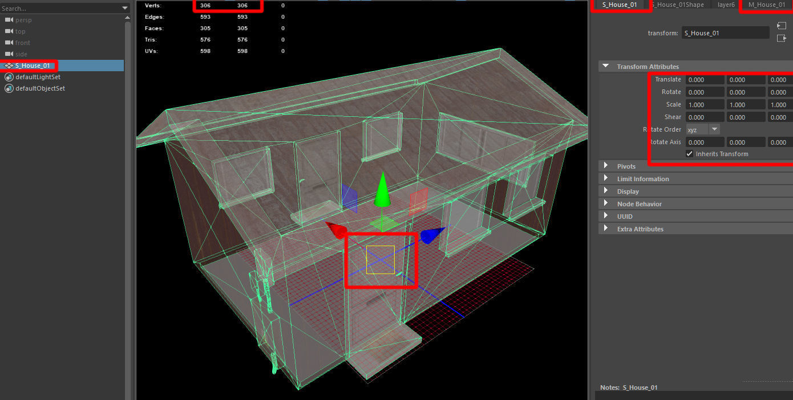
Task: Toggle the Inherits Transform checkbox
Action: point(690,154)
